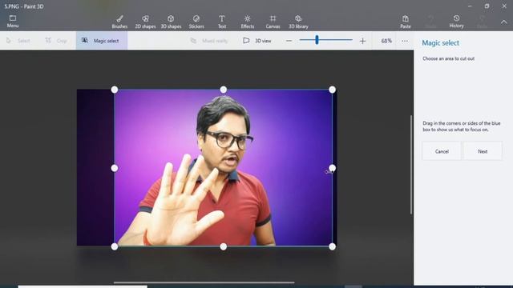Click the Cancel button
513x288 pixels.
(x=442, y=151)
